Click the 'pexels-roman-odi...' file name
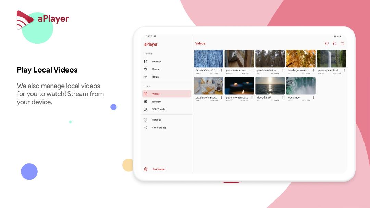Screen dimensions: 370x208 click(237, 97)
